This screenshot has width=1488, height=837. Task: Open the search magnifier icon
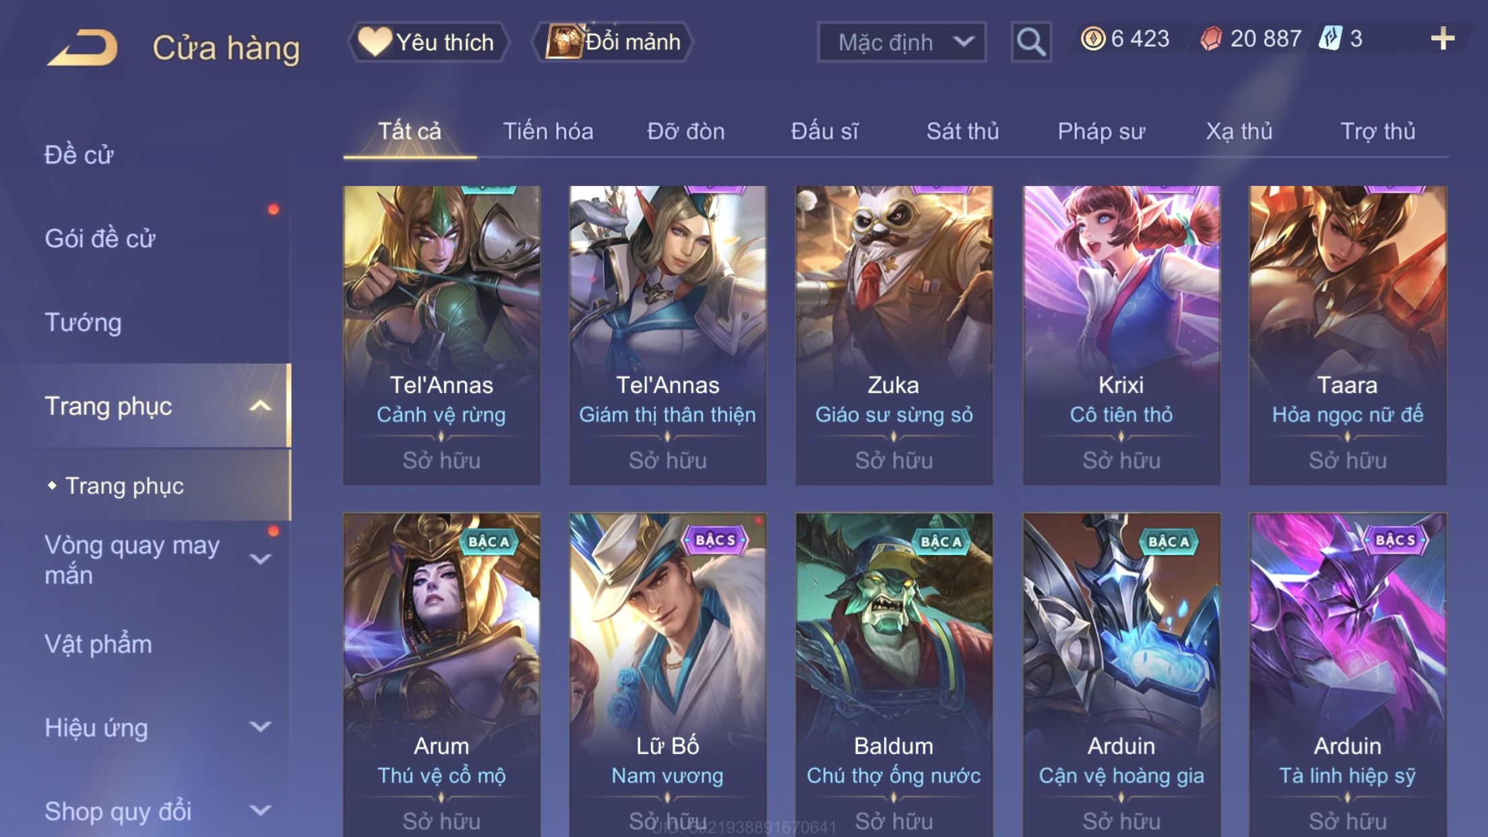[x=1030, y=42]
